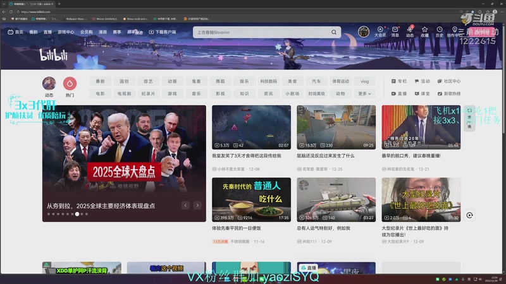Open the 历史 history clock icon
This screenshot has height=284, width=506.
click(x=440, y=32)
